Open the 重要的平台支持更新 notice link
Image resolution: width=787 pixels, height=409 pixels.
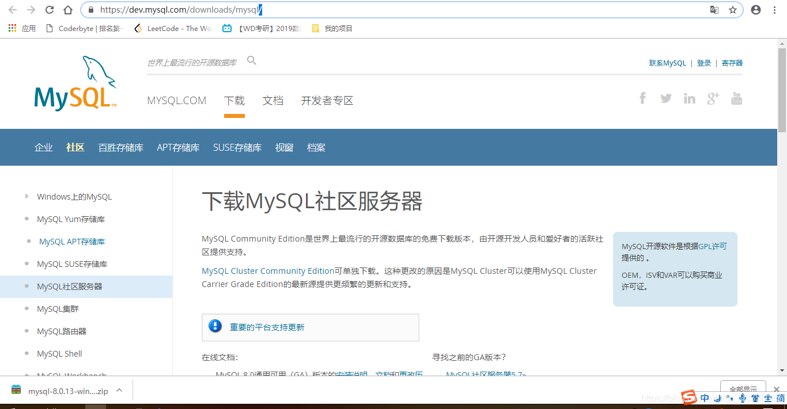(267, 327)
